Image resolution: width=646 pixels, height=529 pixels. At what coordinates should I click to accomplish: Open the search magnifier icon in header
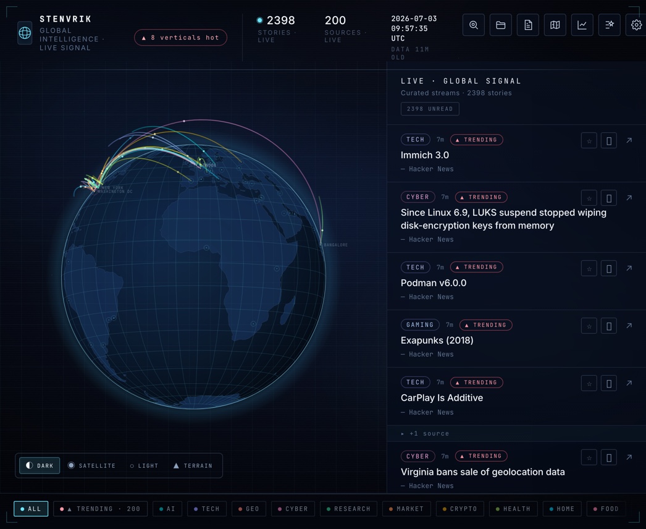pyautogui.click(x=473, y=25)
